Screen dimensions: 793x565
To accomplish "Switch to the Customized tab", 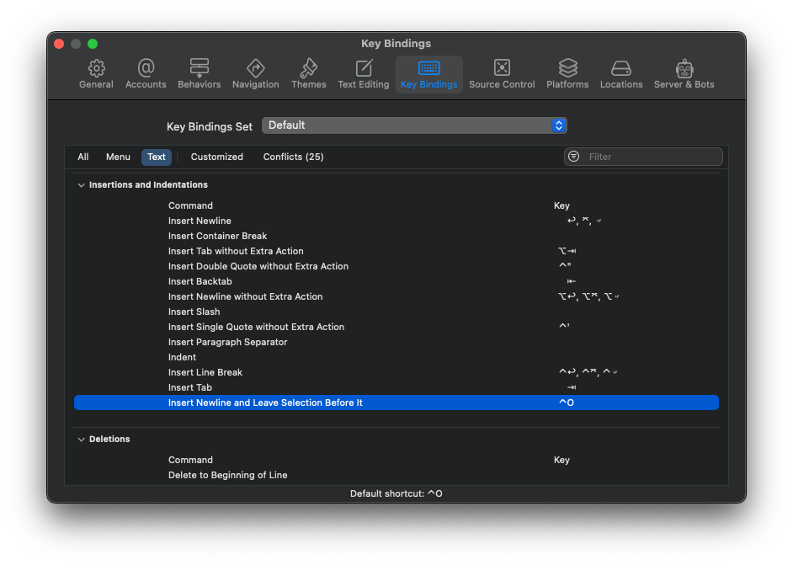I will (x=216, y=157).
